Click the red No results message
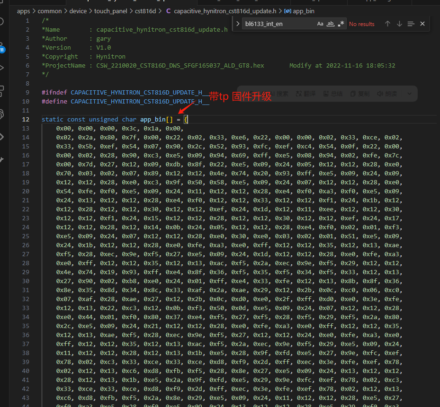This screenshot has height=407, width=440. (x=362, y=24)
